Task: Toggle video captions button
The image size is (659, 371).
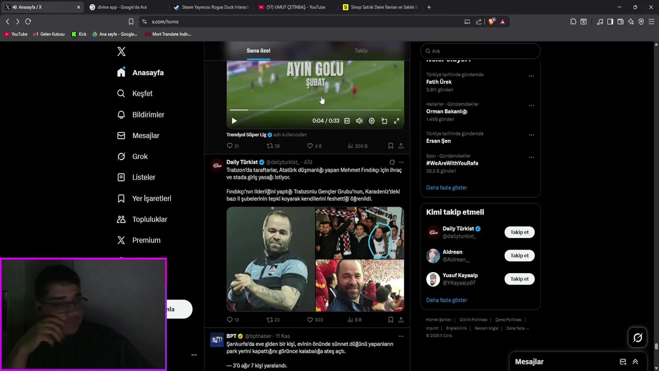Action: pyautogui.click(x=347, y=121)
